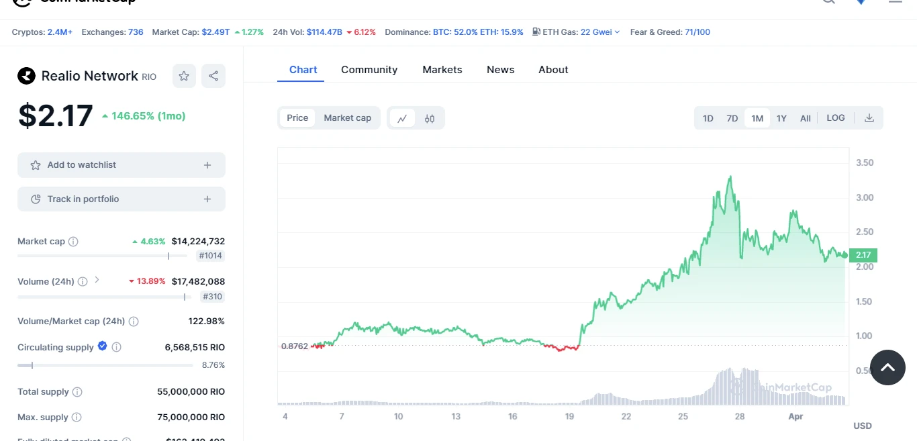Image resolution: width=917 pixels, height=441 pixels.
Task: Click Circulating supply progress bar
Action: [x=105, y=365]
